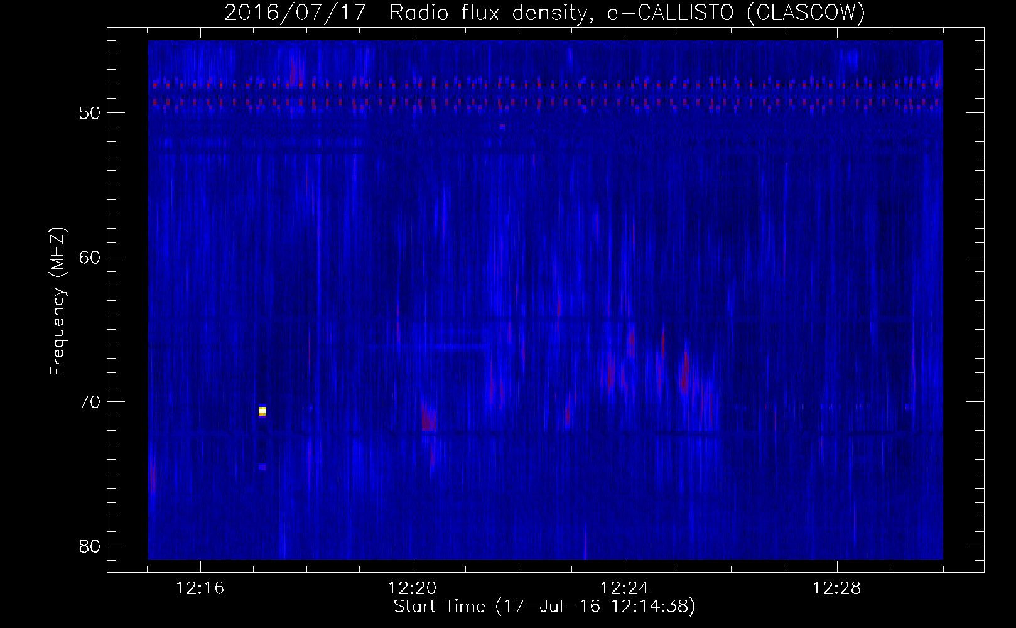Click the 12:28 time tick label
This screenshot has height=628, width=1016.
pyautogui.click(x=837, y=588)
